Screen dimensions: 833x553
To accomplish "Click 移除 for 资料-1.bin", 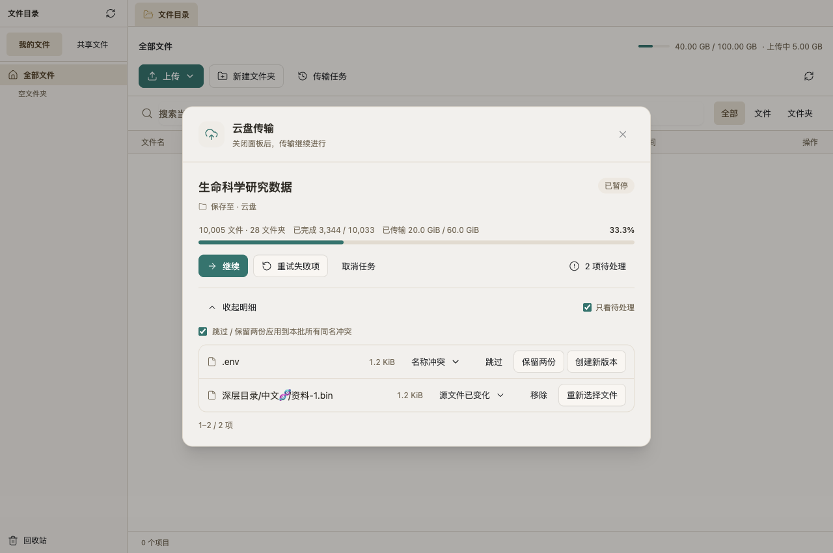I will coord(539,395).
